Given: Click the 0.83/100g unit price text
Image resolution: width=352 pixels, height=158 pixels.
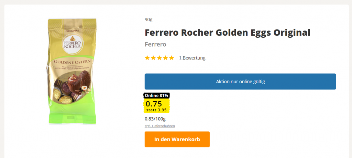Looking at the screenshot, I should click(155, 119).
